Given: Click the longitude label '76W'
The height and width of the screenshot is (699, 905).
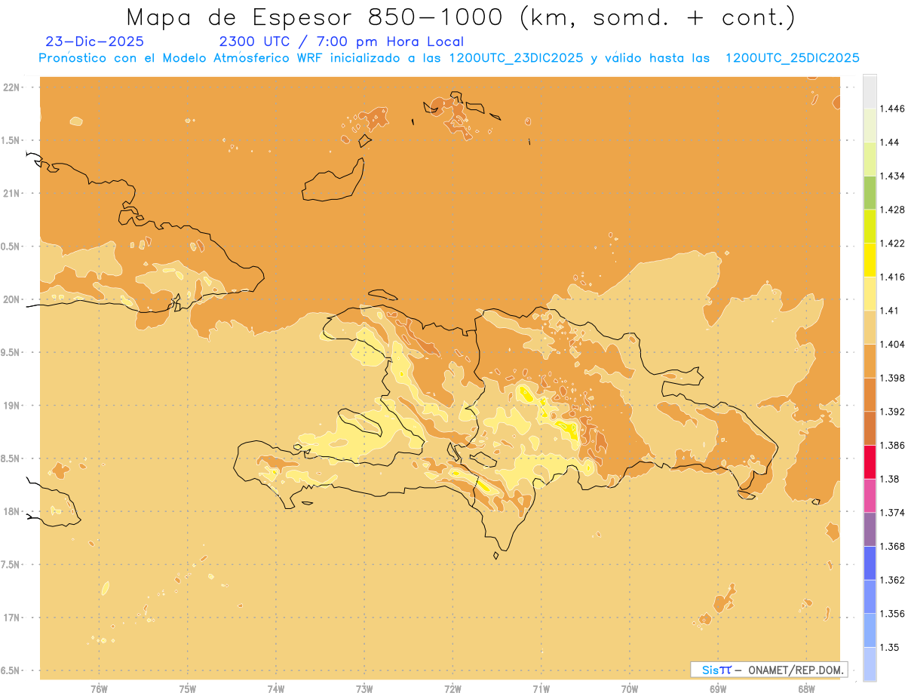Looking at the screenshot, I should [x=99, y=688].
